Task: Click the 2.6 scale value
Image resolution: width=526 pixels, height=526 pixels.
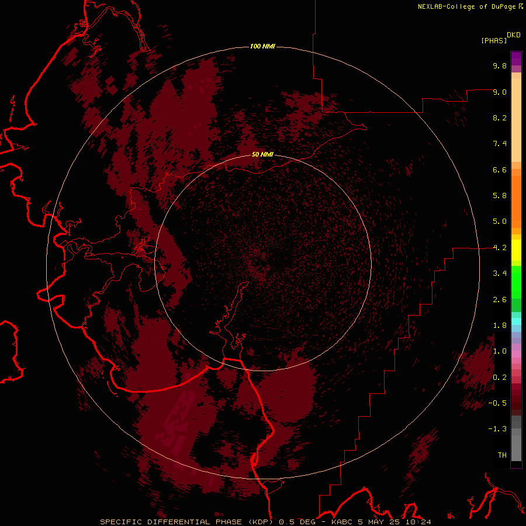Action: coord(500,300)
